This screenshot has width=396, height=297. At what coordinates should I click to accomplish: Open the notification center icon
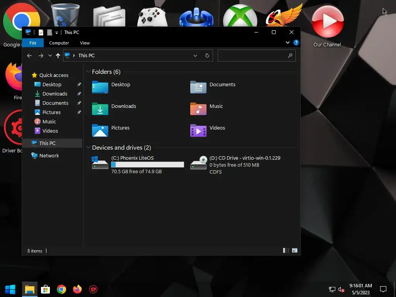[383, 289]
